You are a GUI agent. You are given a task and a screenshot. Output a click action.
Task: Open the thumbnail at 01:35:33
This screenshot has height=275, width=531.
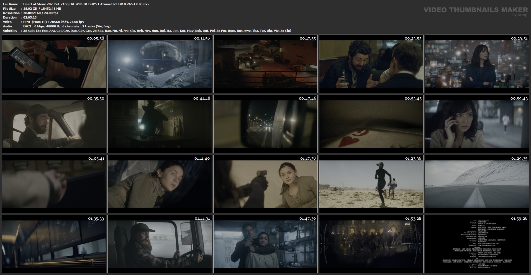pyautogui.click(x=54, y=244)
